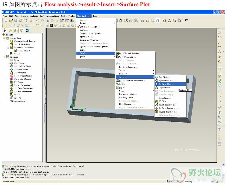Click the Coordinate System tool in right toolbar
Image resolution: width=227 pixels, height=185 pixels.
pyautogui.click(x=219, y=57)
